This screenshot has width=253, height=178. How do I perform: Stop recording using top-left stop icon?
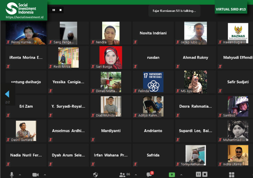[x=60, y=10]
